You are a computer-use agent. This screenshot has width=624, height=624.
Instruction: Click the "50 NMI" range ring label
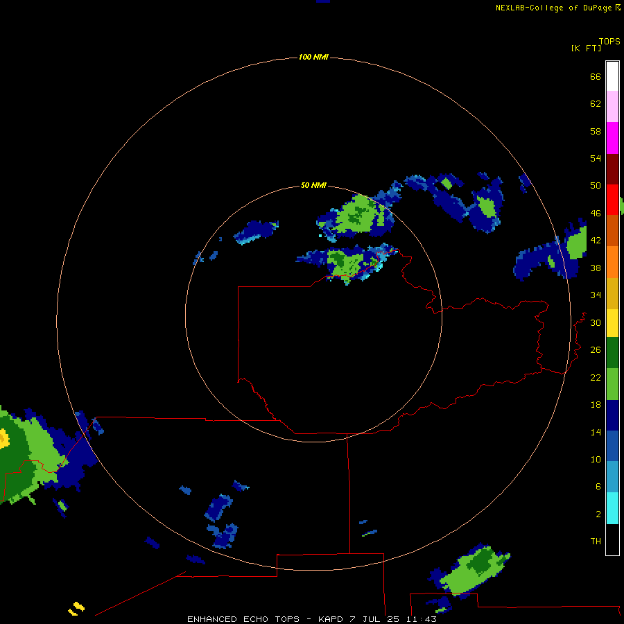coord(313,185)
